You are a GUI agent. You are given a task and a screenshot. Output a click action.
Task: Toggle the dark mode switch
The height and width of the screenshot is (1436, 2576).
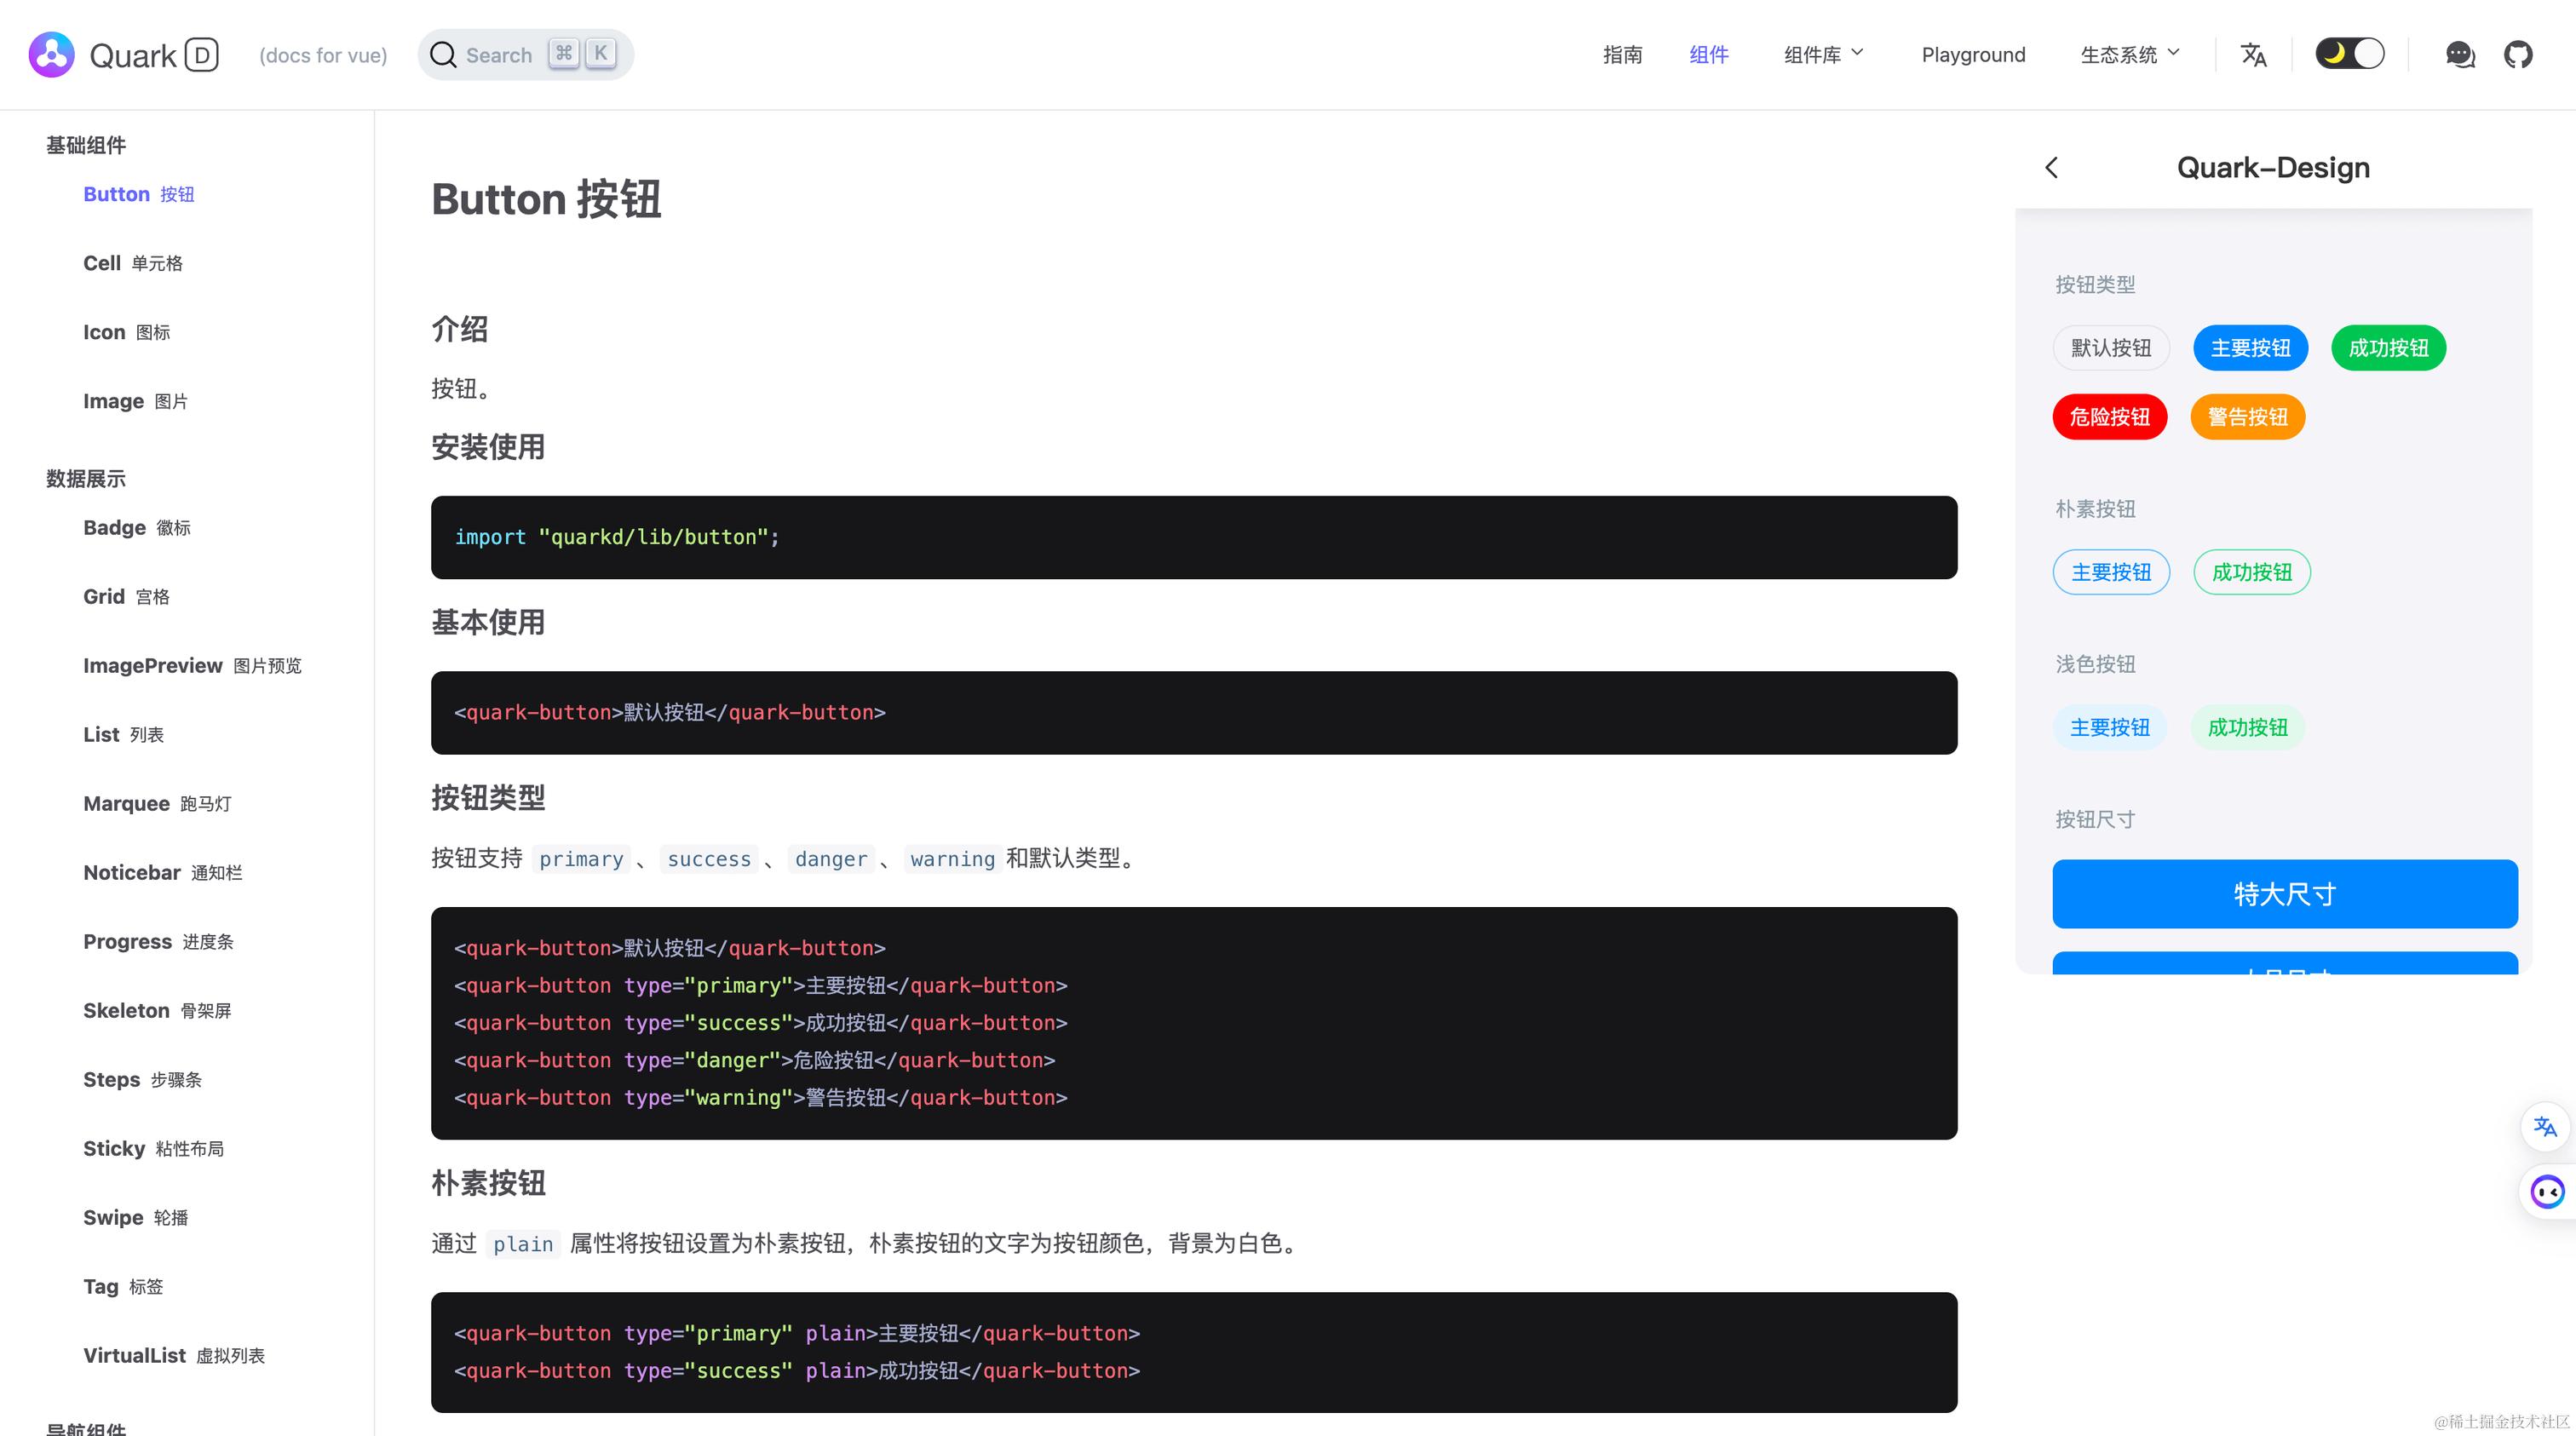[x=2349, y=54]
